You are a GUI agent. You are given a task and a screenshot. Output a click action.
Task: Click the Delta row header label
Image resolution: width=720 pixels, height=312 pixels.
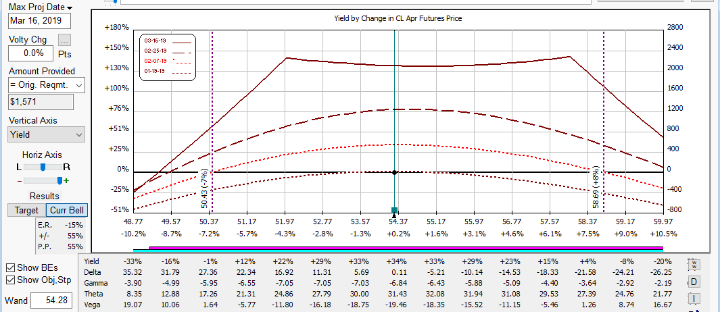91,272
